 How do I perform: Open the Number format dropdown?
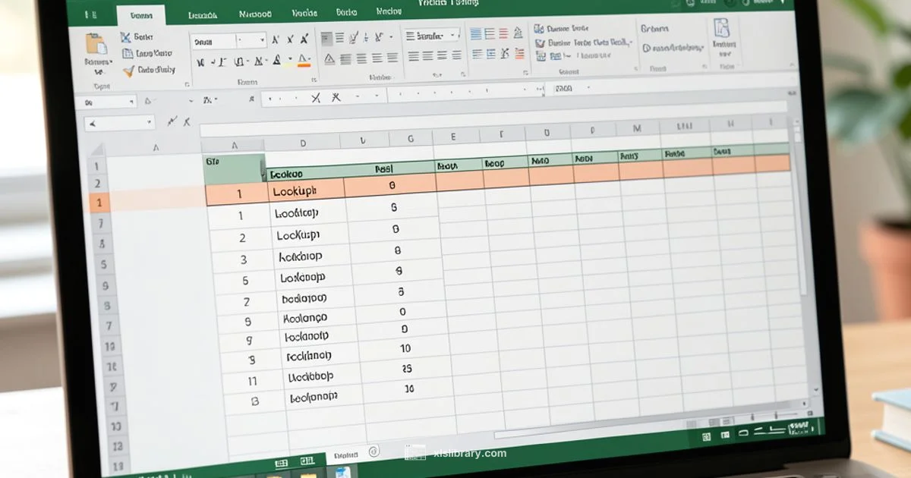(x=427, y=35)
